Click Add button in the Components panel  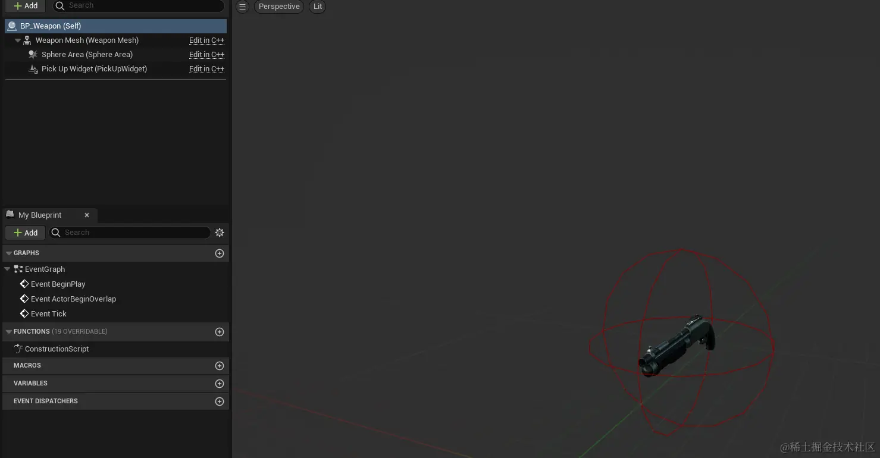point(26,5)
